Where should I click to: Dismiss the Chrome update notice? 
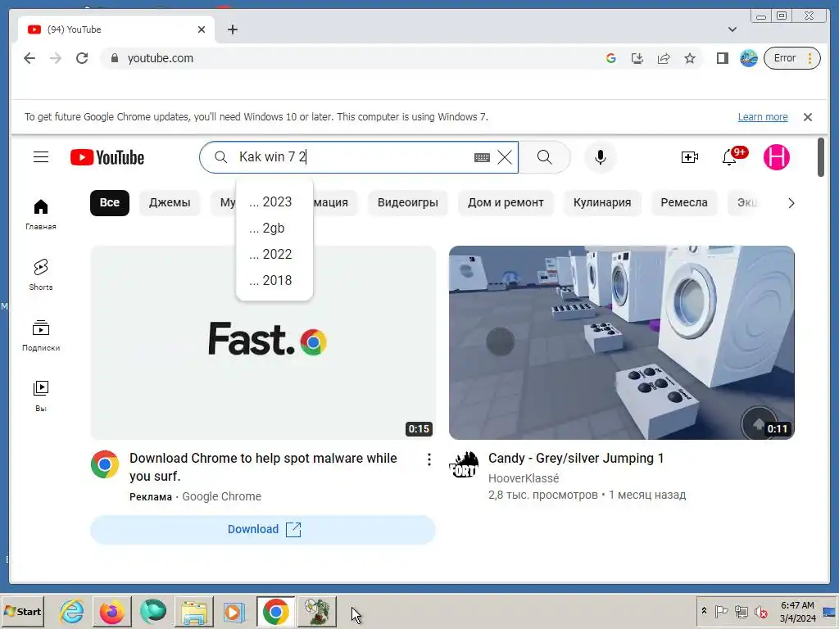pyautogui.click(x=808, y=116)
